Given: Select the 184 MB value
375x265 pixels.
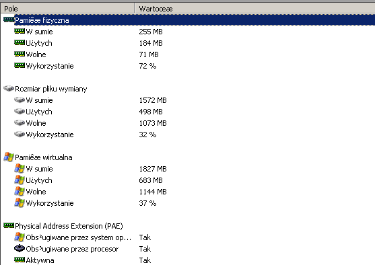Looking at the screenshot, I should click(x=151, y=43).
